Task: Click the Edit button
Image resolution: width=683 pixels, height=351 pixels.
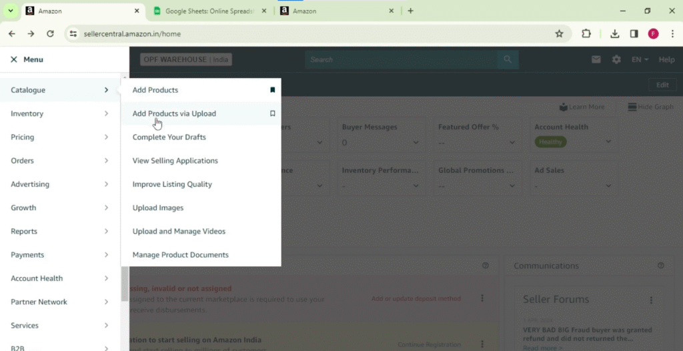Action: click(x=662, y=85)
